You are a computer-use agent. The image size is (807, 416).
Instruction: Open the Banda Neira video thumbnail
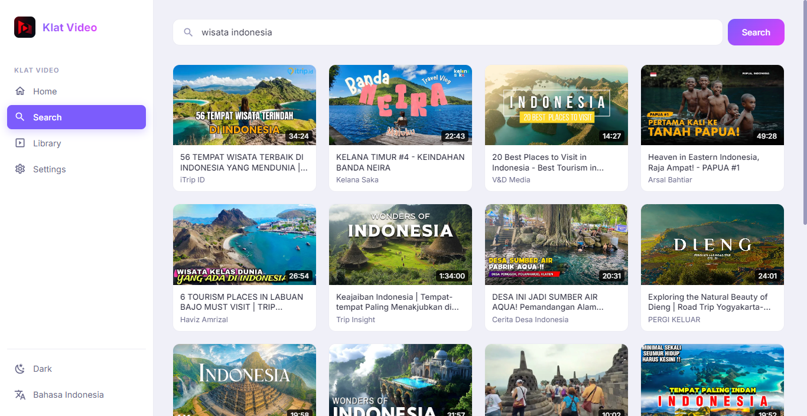[401, 105]
